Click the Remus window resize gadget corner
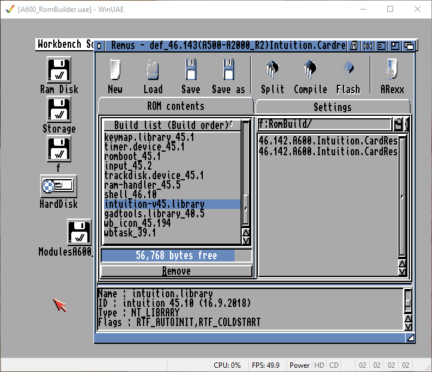 tap(410, 338)
